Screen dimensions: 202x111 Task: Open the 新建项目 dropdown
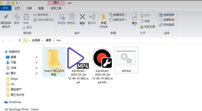118,15
